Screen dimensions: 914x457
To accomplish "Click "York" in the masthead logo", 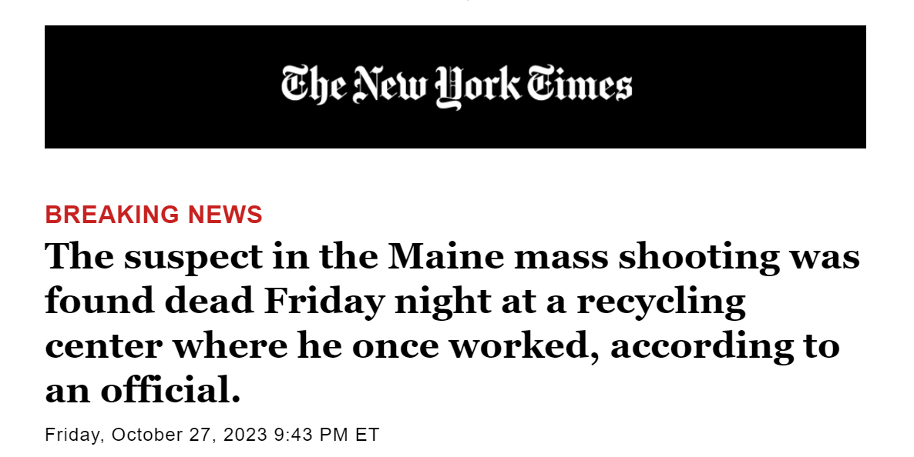I will point(477,88).
